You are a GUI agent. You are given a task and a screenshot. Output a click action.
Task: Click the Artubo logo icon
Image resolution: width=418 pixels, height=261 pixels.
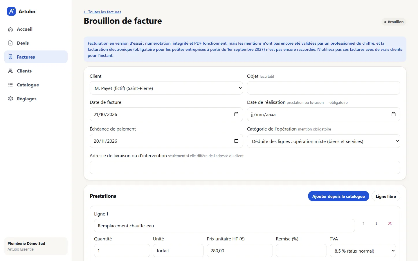click(x=11, y=11)
